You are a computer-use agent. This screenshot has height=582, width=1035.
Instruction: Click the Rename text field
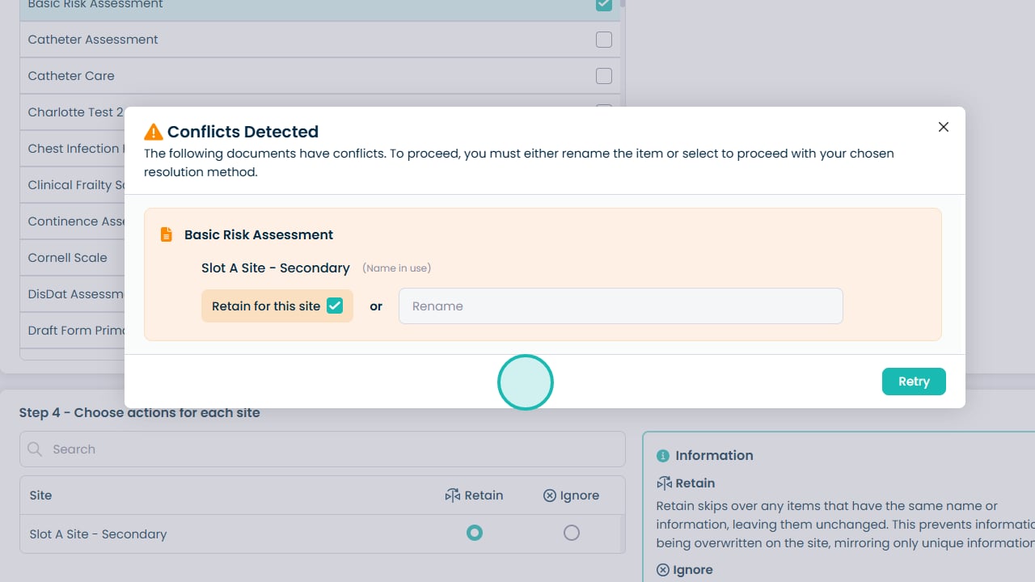[x=620, y=306]
